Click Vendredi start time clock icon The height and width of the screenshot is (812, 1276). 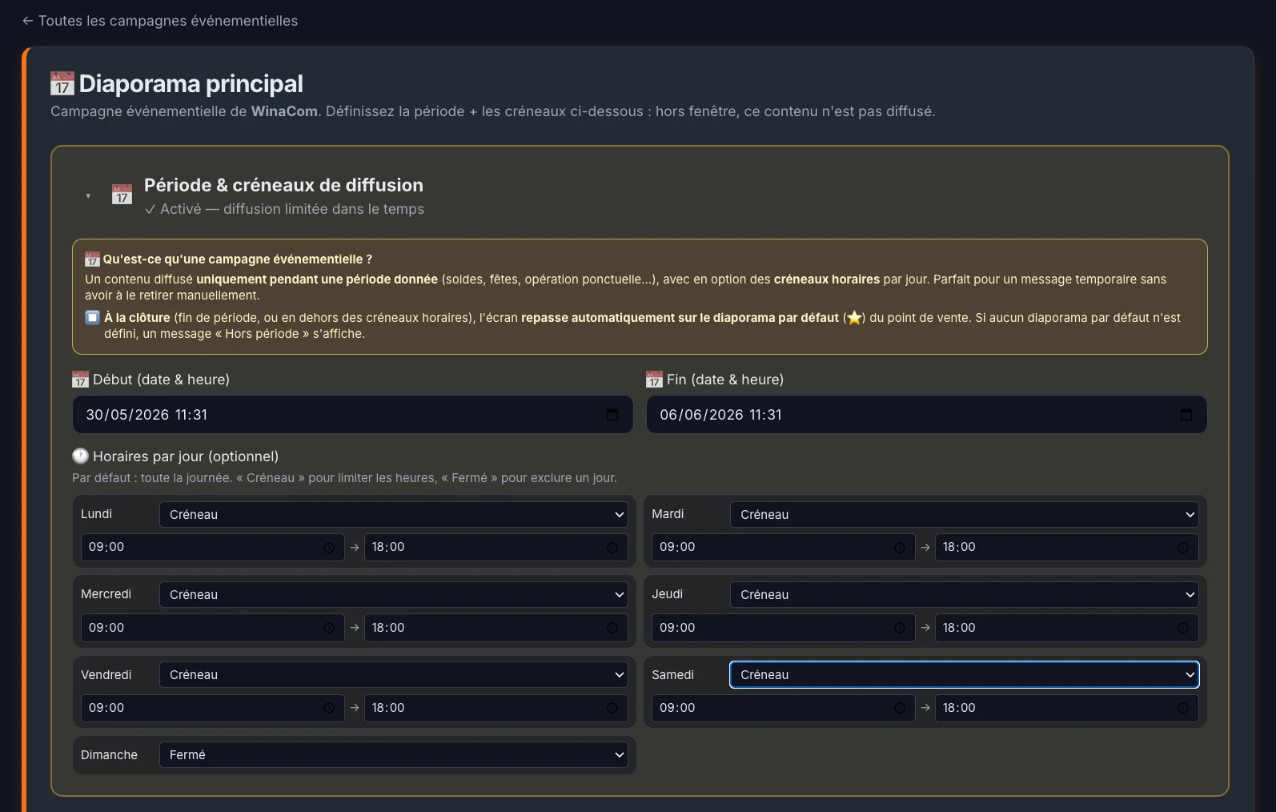coord(329,708)
